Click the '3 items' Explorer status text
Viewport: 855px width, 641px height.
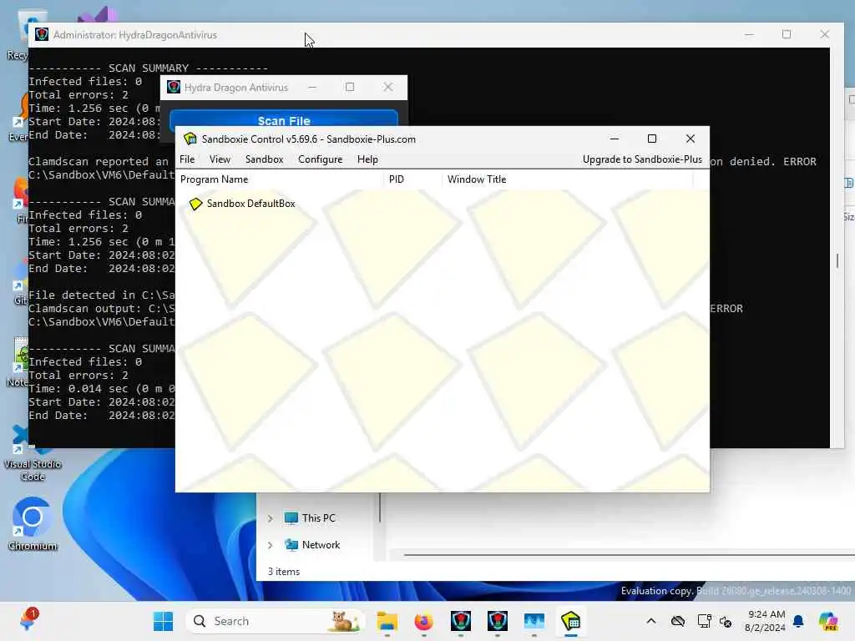284,572
